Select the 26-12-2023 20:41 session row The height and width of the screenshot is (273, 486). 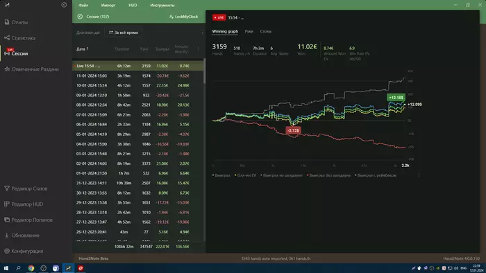[138, 232]
